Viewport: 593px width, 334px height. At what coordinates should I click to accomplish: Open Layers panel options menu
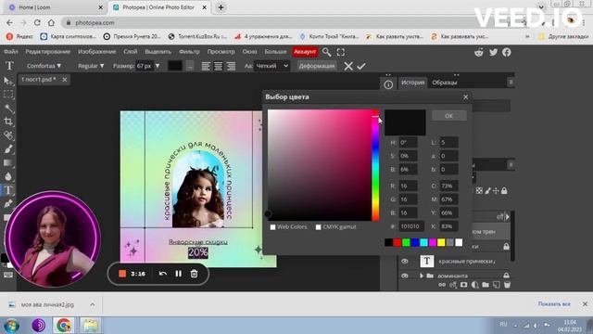click(x=511, y=165)
